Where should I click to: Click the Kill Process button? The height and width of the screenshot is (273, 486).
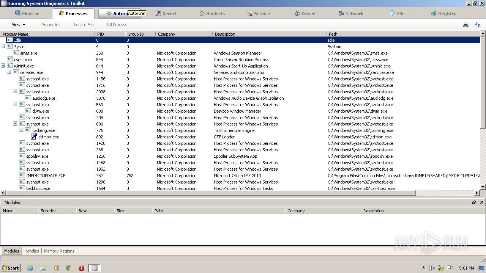117,25
